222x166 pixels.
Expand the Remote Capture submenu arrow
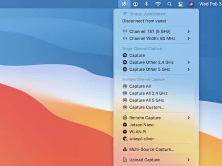click(188, 118)
